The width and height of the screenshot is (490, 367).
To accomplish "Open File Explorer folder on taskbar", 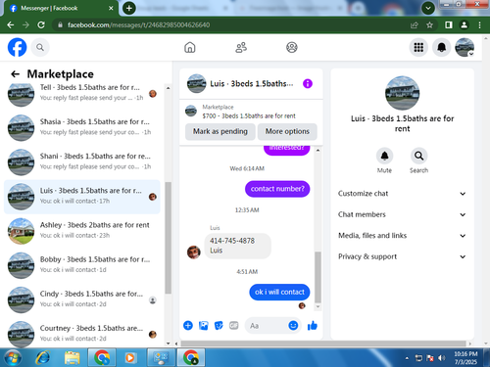I will click(x=73, y=358).
